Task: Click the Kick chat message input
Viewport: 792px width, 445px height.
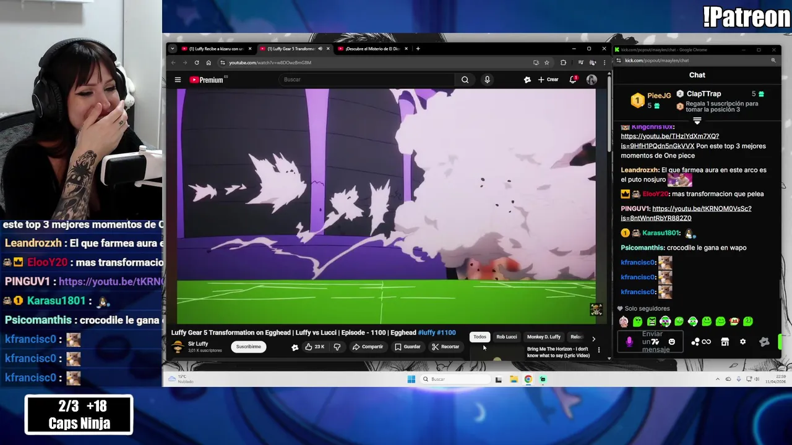Action: coord(650,342)
